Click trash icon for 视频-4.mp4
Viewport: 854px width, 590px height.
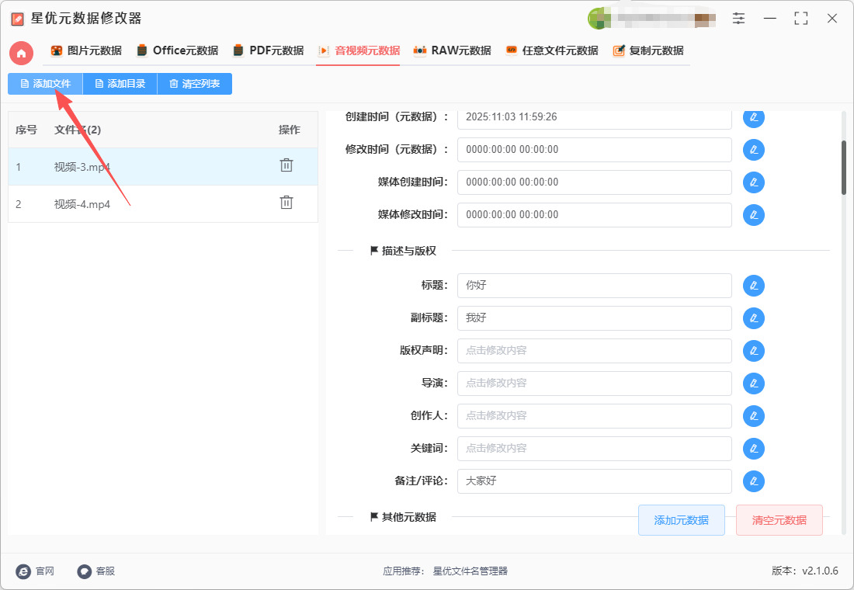coord(286,203)
